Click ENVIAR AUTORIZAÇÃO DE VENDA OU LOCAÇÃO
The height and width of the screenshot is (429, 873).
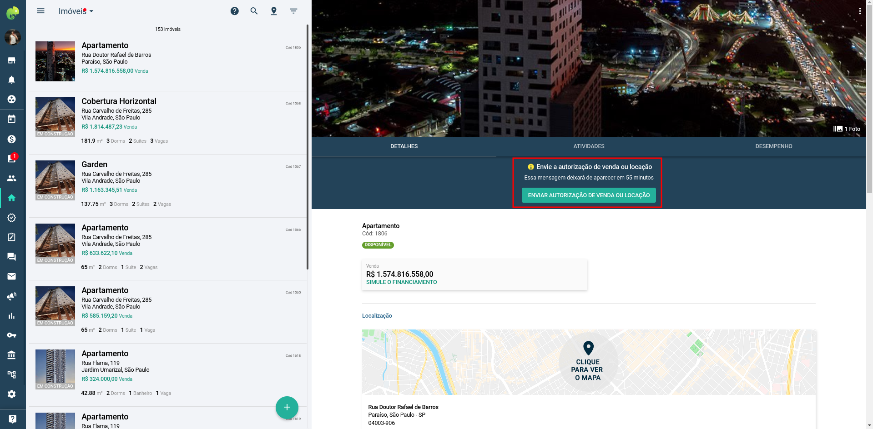pyautogui.click(x=589, y=195)
